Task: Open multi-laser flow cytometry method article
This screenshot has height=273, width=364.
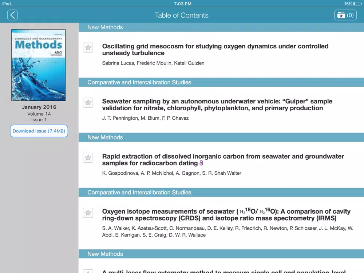Action: 224,271
